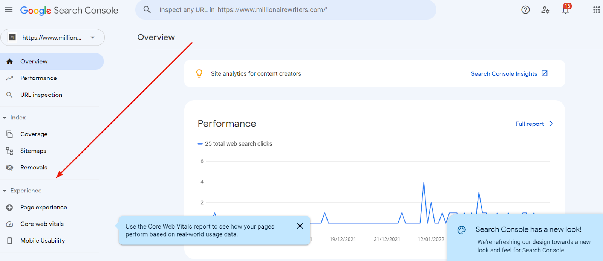
Task: Collapse the Experience section
Action: click(5, 191)
